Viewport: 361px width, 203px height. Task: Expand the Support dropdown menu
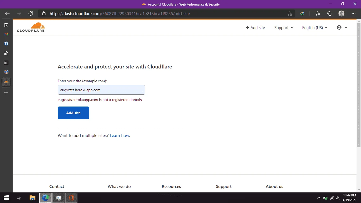click(x=284, y=27)
